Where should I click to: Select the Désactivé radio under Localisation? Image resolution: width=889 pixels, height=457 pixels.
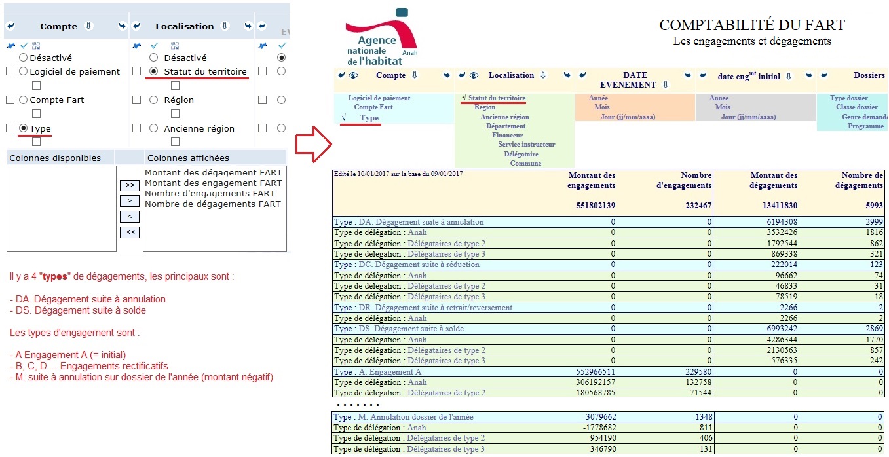[x=154, y=58]
